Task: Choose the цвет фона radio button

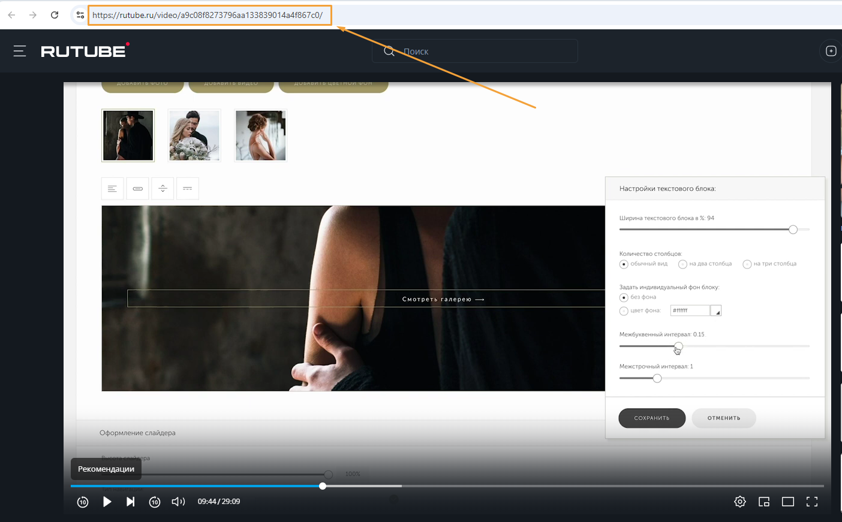Action: point(624,311)
